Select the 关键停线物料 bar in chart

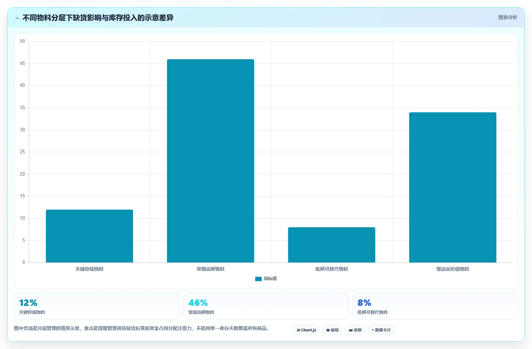(90, 236)
